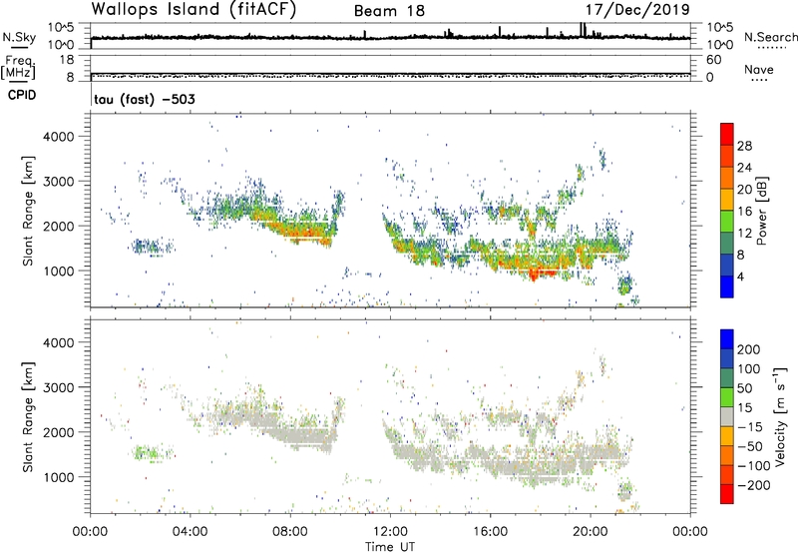
Task: Click the 'Wallops Island (fitACF)' title
Action: coord(194,10)
